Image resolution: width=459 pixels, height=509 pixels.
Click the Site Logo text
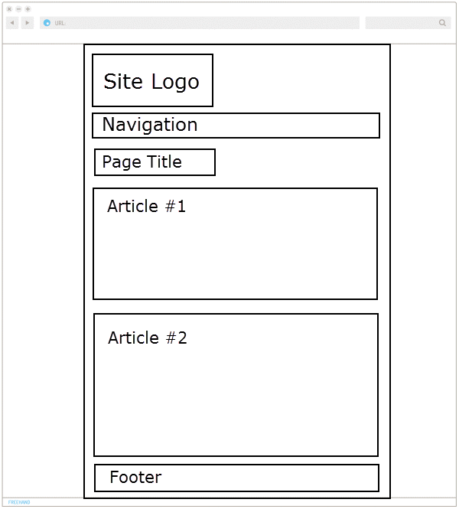tap(151, 82)
